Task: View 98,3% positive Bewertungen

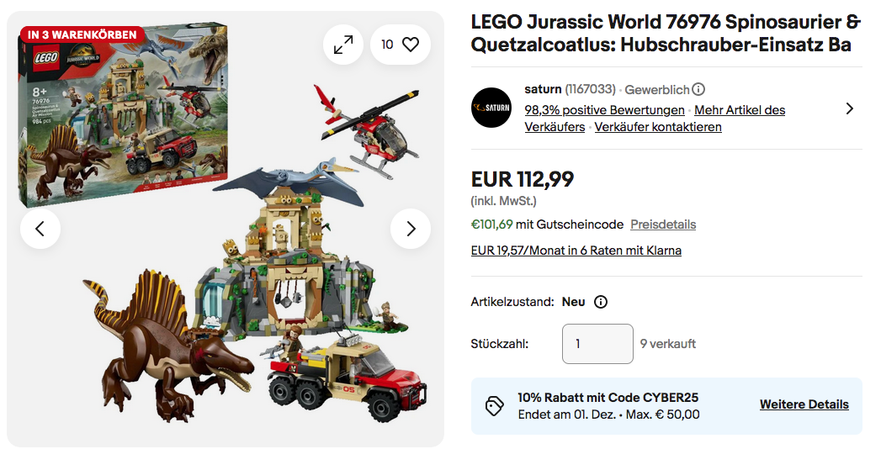Action: 604,110
